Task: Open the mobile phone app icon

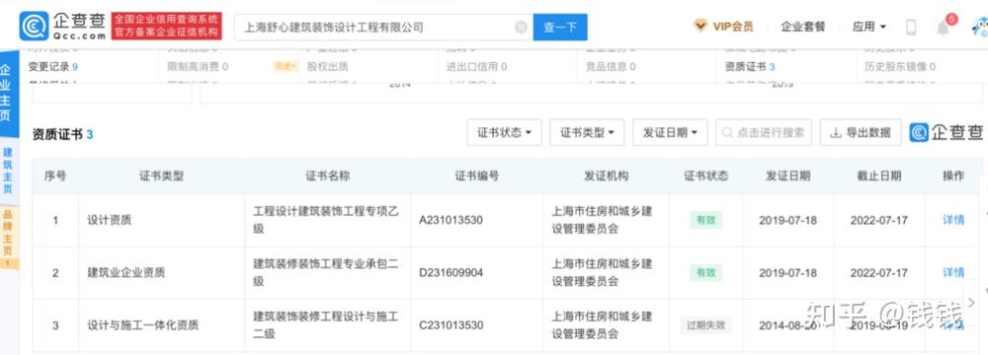Action: click(x=911, y=27)
